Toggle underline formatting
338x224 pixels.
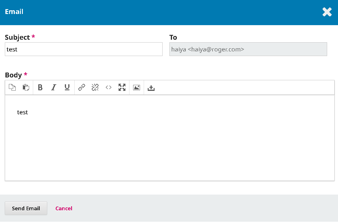point(67,87)
